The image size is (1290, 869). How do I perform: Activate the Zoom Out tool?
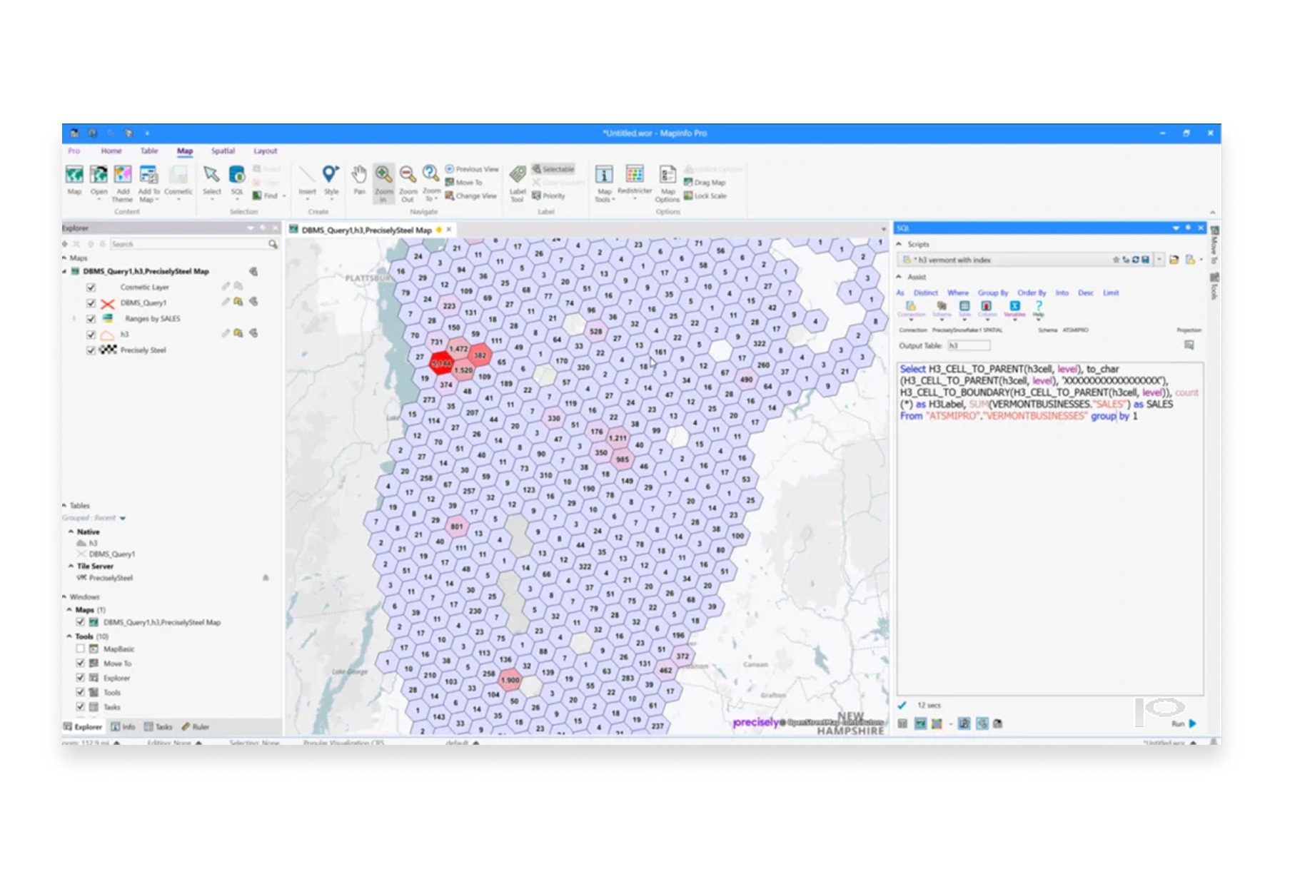[x=405, y=178]
